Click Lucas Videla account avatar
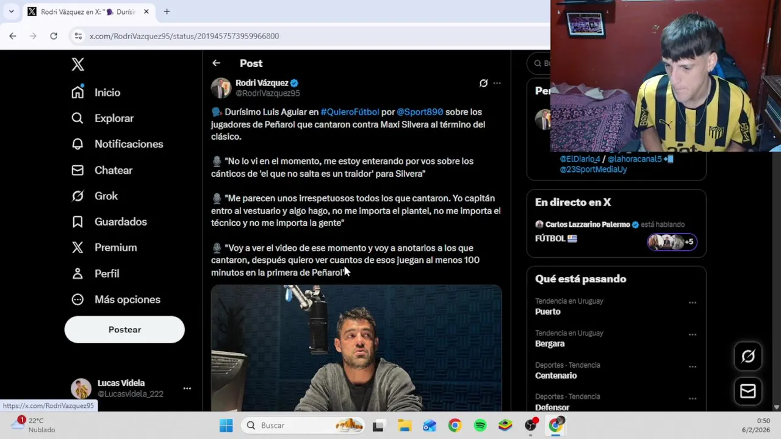 (81, 388)
